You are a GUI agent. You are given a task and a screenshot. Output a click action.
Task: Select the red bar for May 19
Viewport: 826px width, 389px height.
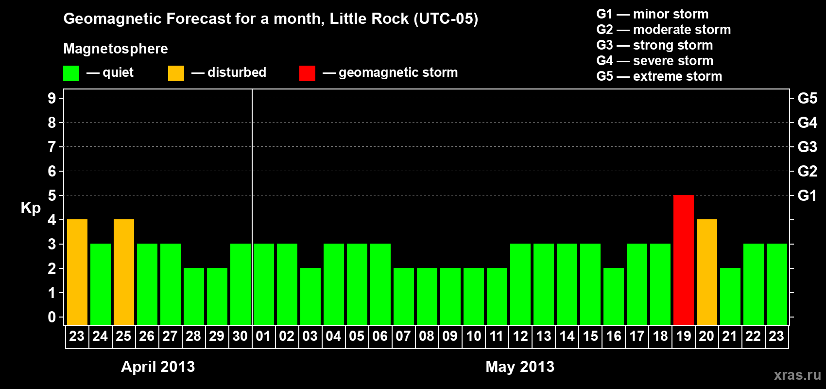[x=684, y=260]
